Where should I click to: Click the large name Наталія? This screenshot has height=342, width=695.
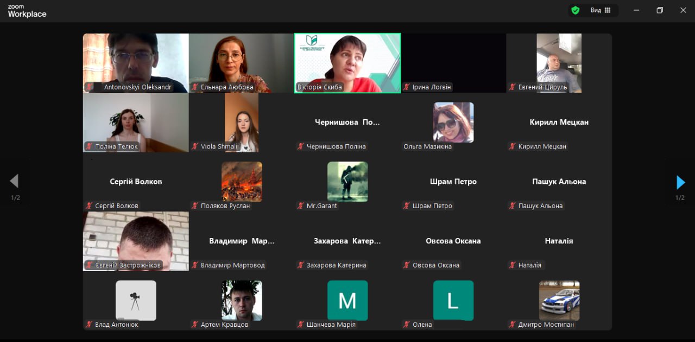[559, 241]
